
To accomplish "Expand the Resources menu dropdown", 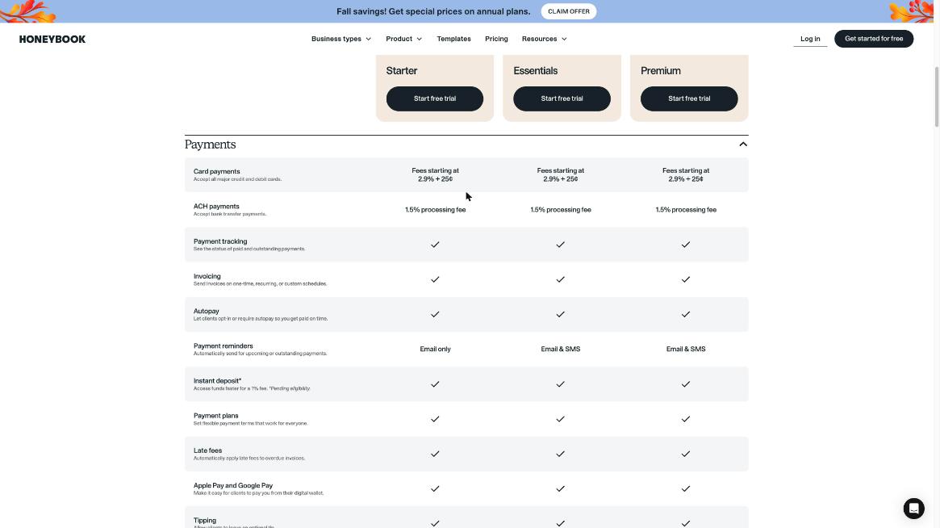I will coord(545,39).
